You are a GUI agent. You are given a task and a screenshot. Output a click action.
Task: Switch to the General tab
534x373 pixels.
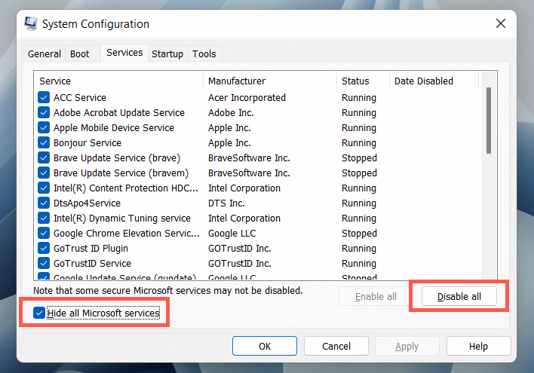click(x=44, y=54)
